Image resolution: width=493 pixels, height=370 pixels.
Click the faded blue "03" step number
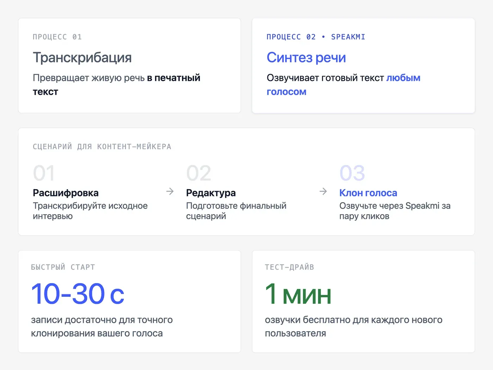click(352, 173)
